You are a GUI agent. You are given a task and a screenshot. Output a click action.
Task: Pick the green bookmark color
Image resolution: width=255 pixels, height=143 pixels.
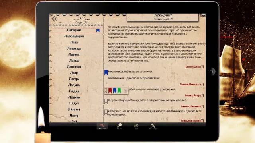(x=119, y=91)
